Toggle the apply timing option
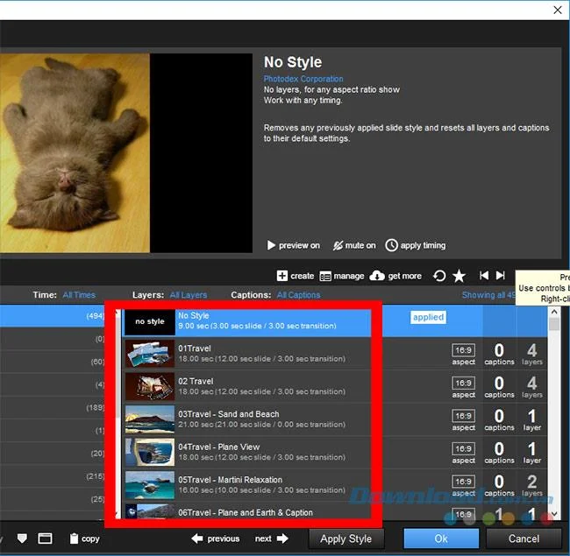This screenshot has width=570, height=556. click(416, 245)
